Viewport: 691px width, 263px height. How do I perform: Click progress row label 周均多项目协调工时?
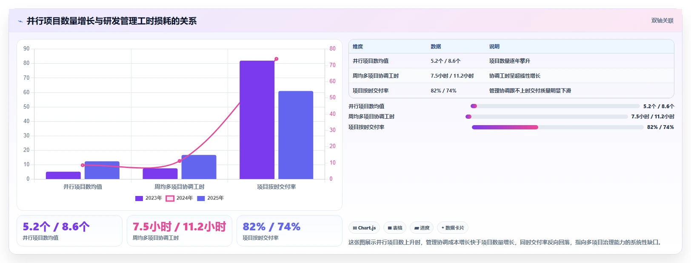(371, 117)
